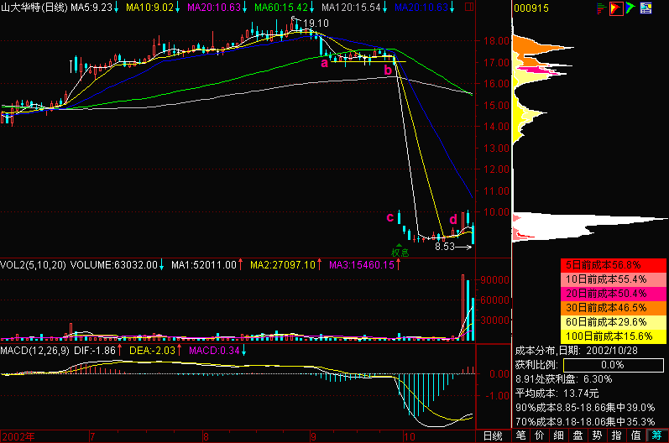Open the 势 trend tab
The image size is (669, 443).
tap(596, 435)
